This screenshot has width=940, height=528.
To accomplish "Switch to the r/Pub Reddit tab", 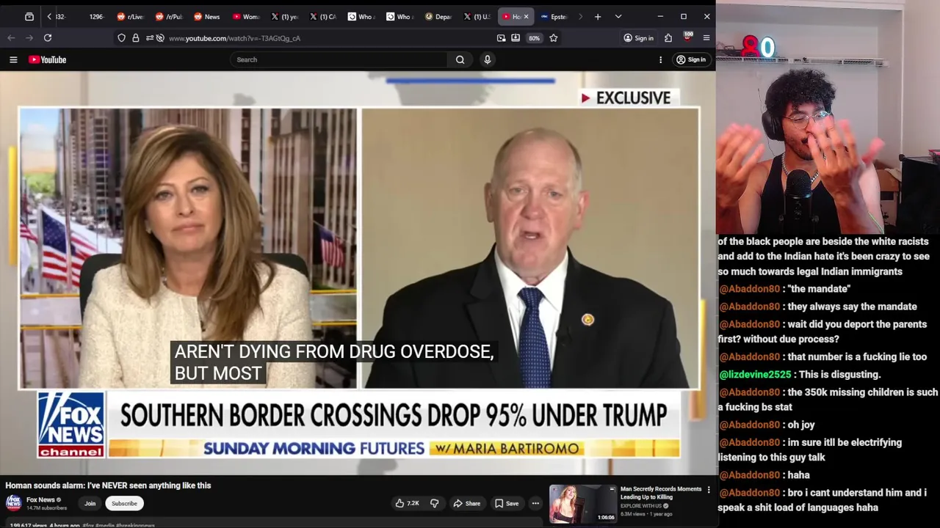I will coord(168,16).
